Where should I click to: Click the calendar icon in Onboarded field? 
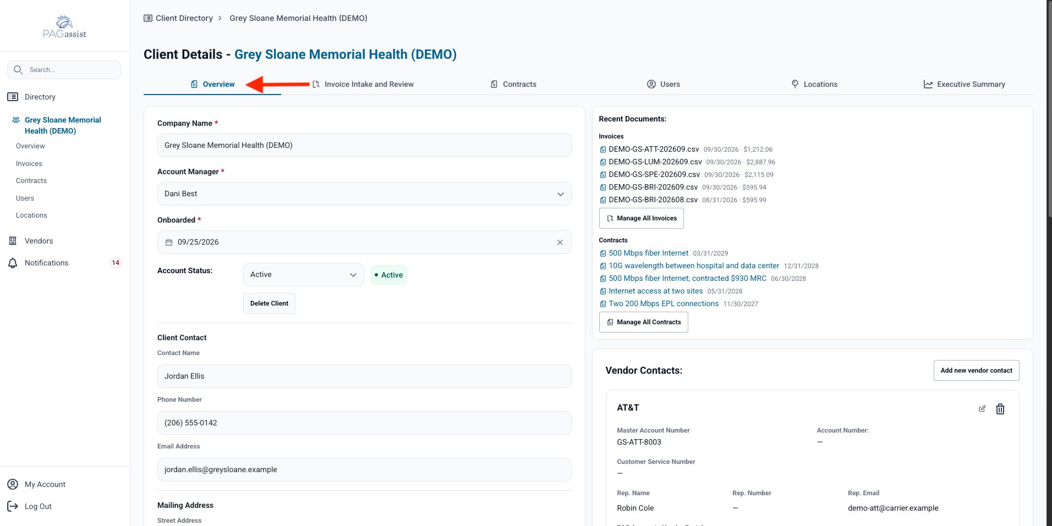coord(169,242)
